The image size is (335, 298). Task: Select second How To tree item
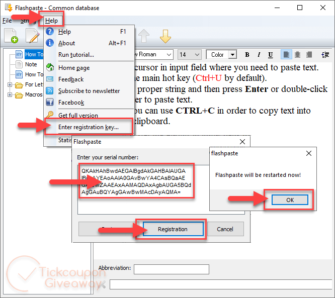point(34,74)
